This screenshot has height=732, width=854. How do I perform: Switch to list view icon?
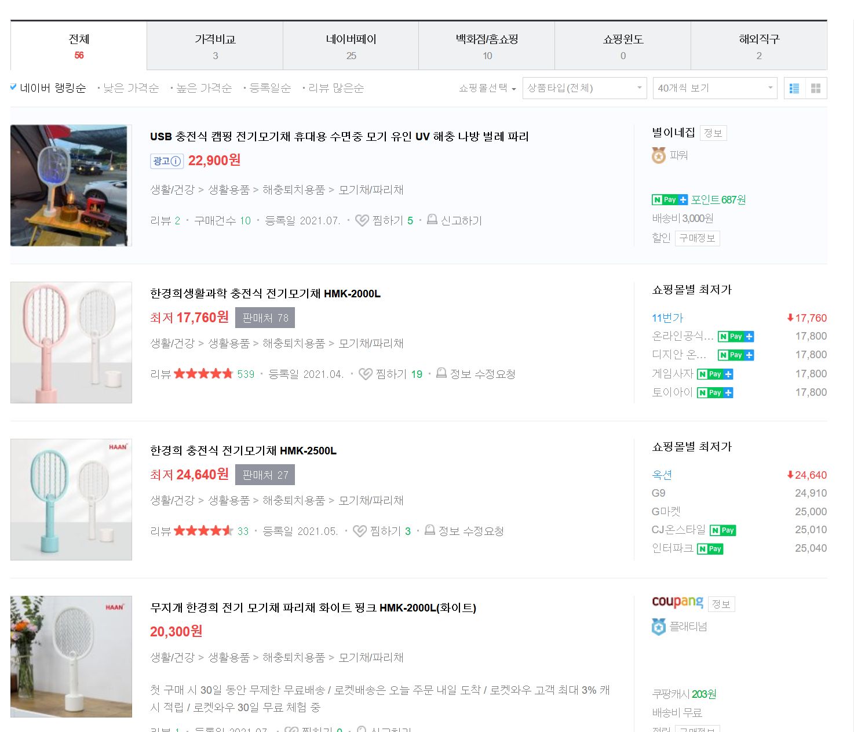point(794,88)
